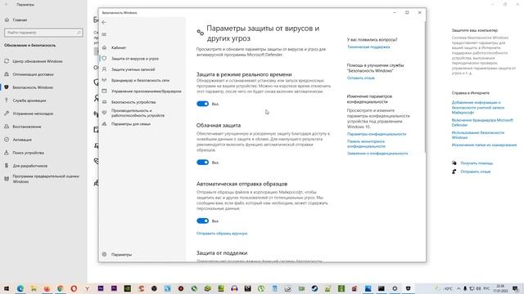Open Settings gear icon on taskbar
This screenshot has width=524, height=294.
point(395,288)
